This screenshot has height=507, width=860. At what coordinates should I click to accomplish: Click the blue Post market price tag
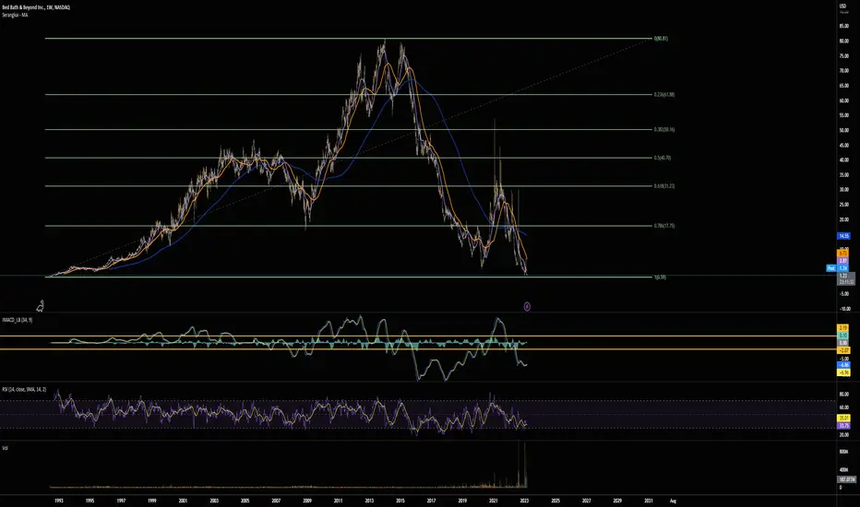[831, 268]
